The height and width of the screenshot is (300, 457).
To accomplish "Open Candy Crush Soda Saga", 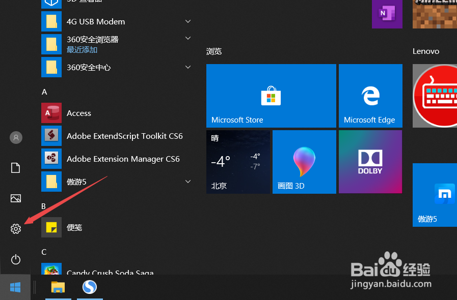I will tap(117, 269).
